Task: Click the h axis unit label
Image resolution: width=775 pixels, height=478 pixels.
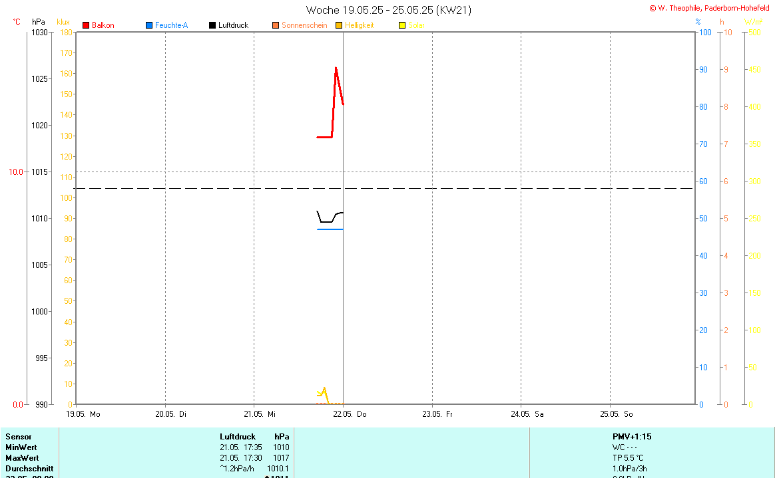Action: (x=722, y=22)
